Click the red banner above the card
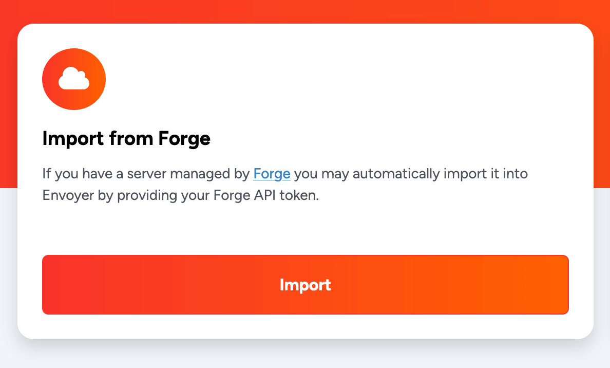This screenshot has width=610, height=368. click(305, 9)
